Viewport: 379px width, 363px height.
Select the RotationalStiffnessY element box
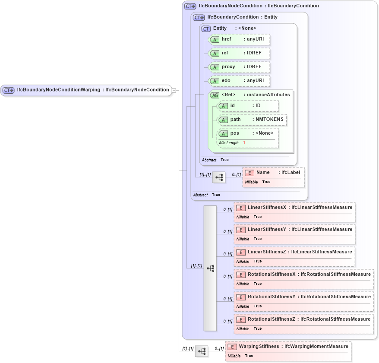pos(302,301)
